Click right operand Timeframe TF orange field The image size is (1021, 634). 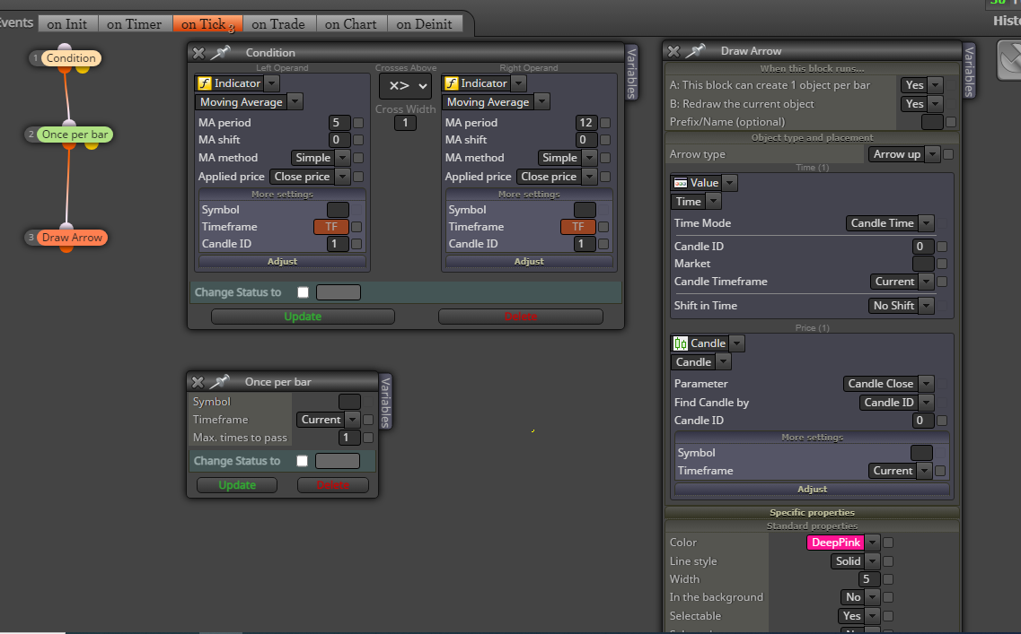(578, 227)
